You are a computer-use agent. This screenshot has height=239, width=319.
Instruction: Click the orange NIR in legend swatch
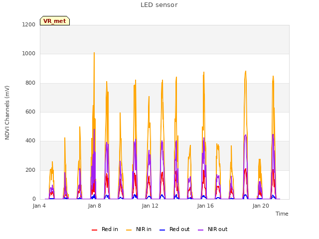129,230
